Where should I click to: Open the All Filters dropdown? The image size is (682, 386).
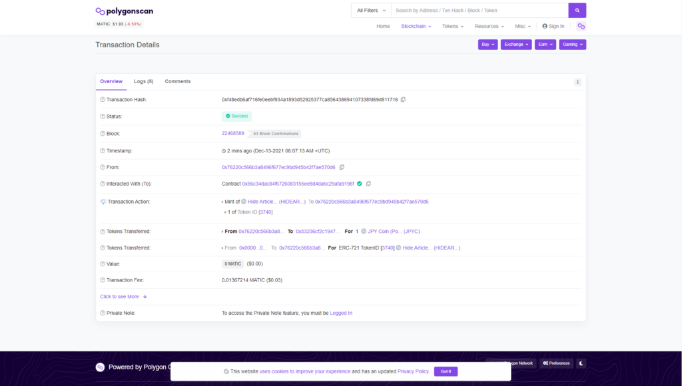[372, 11]
